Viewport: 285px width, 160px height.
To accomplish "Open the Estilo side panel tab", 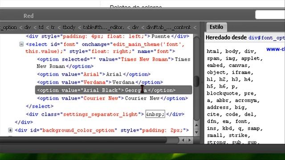I will [x=216, y=27].
